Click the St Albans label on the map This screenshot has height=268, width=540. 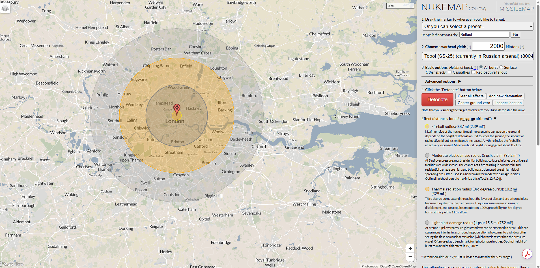124,27
